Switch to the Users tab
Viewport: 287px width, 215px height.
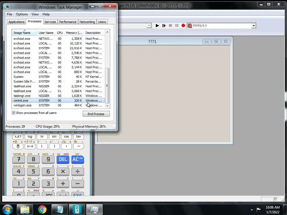pyautogui.click(x=102, y=22)
